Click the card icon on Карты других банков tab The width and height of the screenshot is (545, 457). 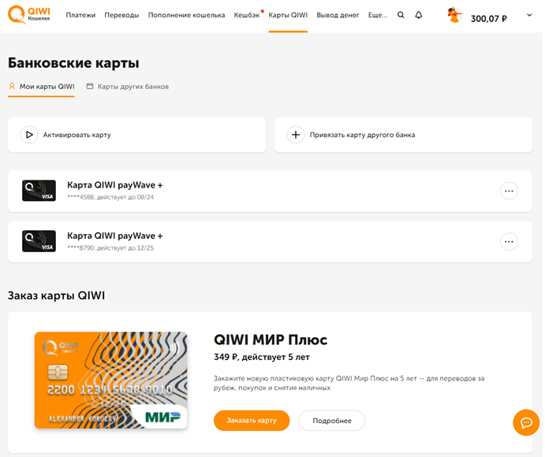click(90, 86)
